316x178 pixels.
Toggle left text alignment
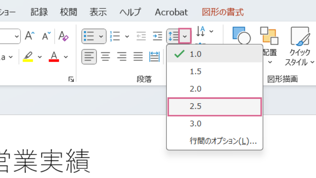[x=89, y=57]
